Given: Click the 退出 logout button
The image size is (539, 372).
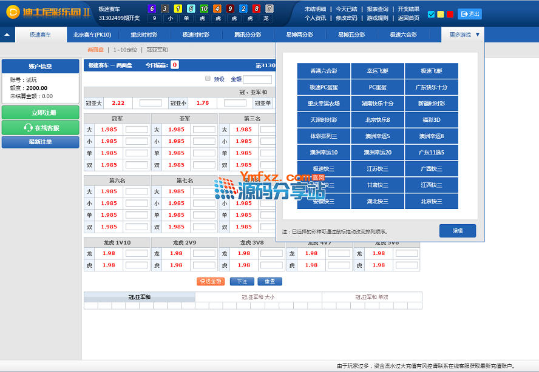Looking at the screenshot, I should (x=470, y=14).
